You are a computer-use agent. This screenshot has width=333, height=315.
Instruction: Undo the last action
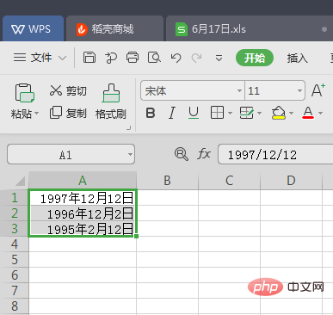pyautogui.click(x=176, y=58)
